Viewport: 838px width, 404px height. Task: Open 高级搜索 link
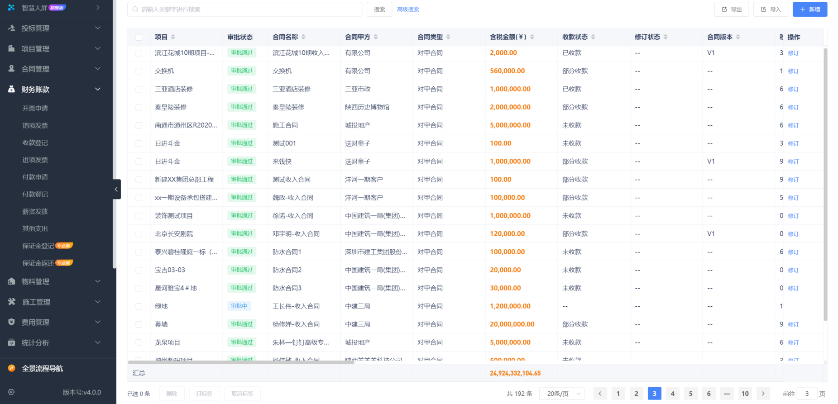click(408, 9)
